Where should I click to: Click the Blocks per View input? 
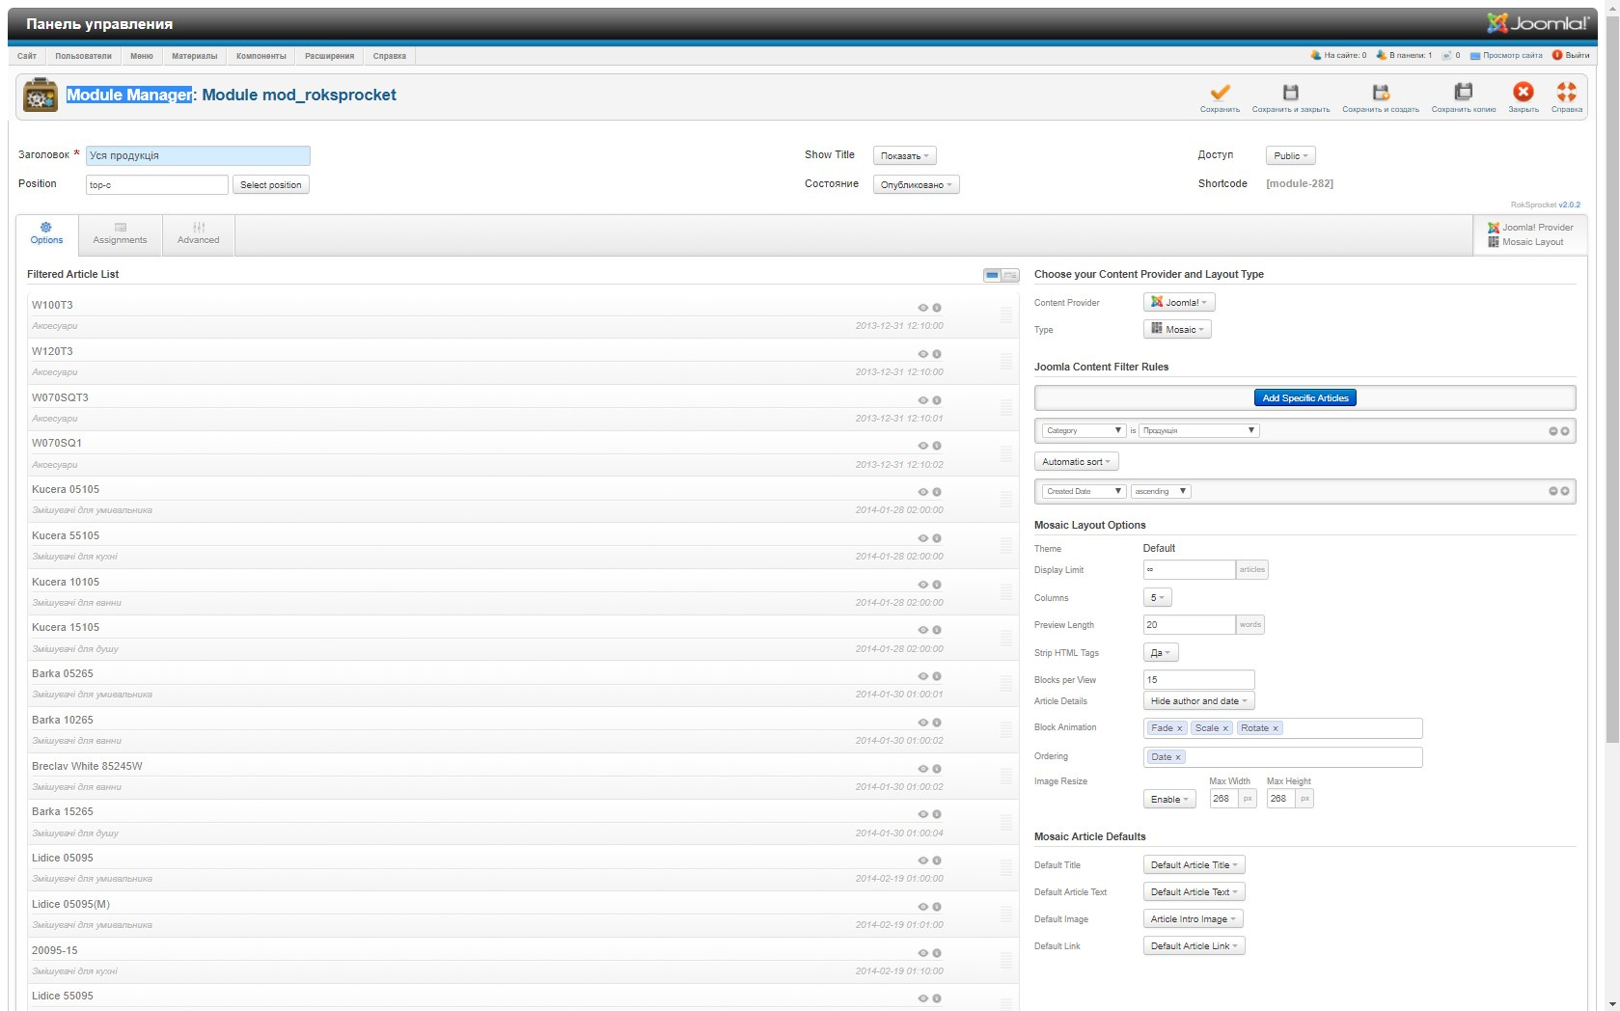point(1198,679)
